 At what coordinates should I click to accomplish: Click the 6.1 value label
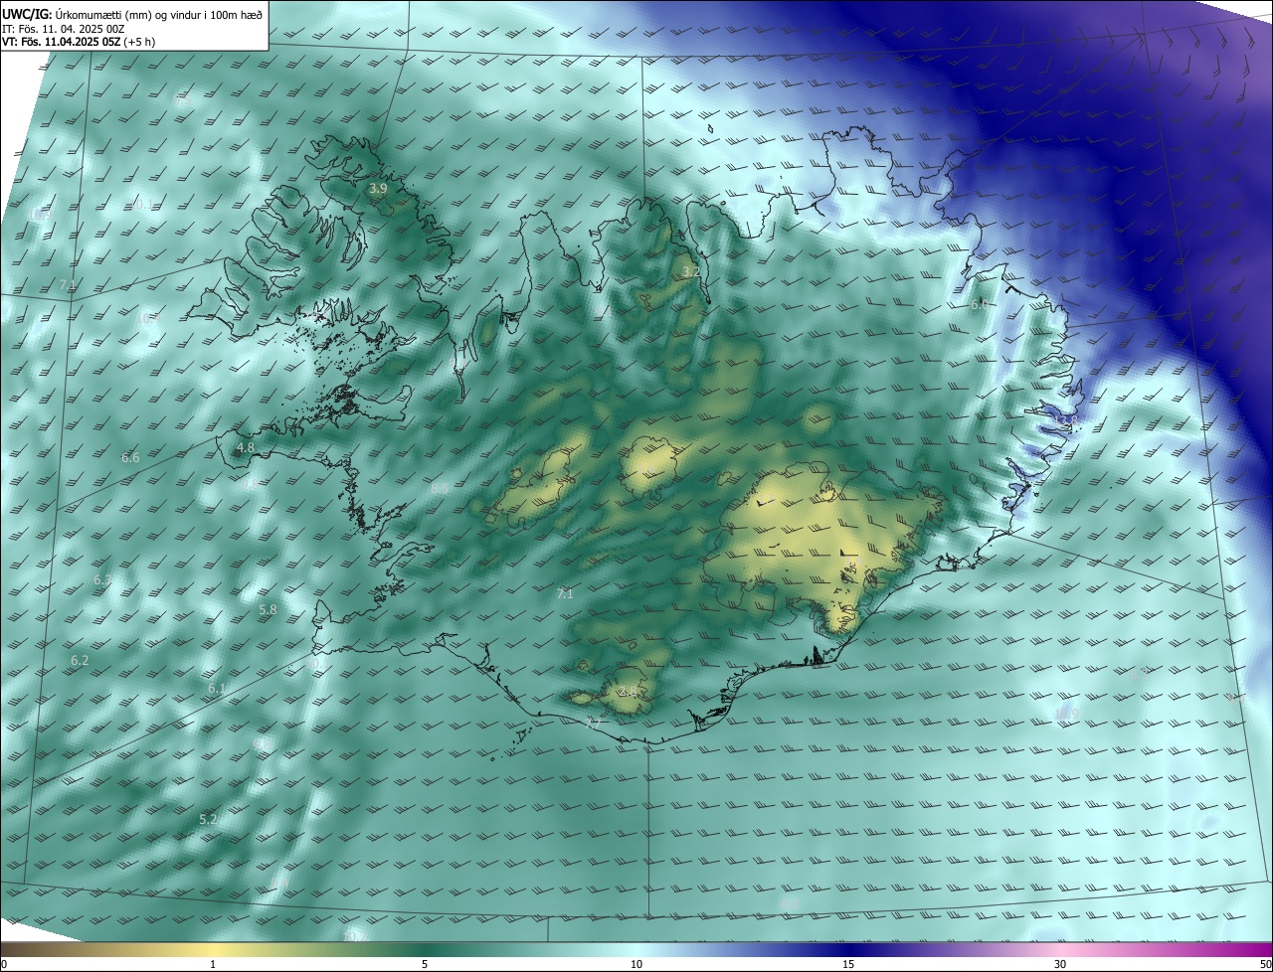[x=217, y=689]
